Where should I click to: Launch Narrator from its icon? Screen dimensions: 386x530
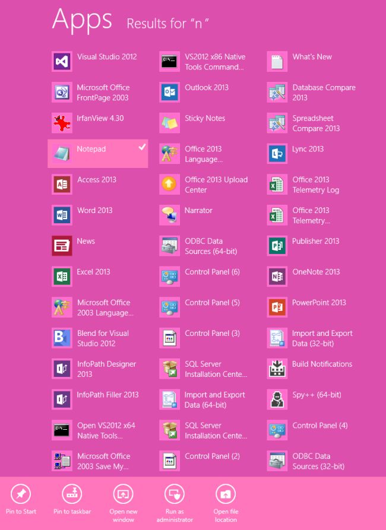(x=169, y=215)
